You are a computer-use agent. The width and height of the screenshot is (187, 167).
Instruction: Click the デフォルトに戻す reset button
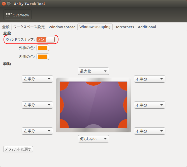point(18,149)
